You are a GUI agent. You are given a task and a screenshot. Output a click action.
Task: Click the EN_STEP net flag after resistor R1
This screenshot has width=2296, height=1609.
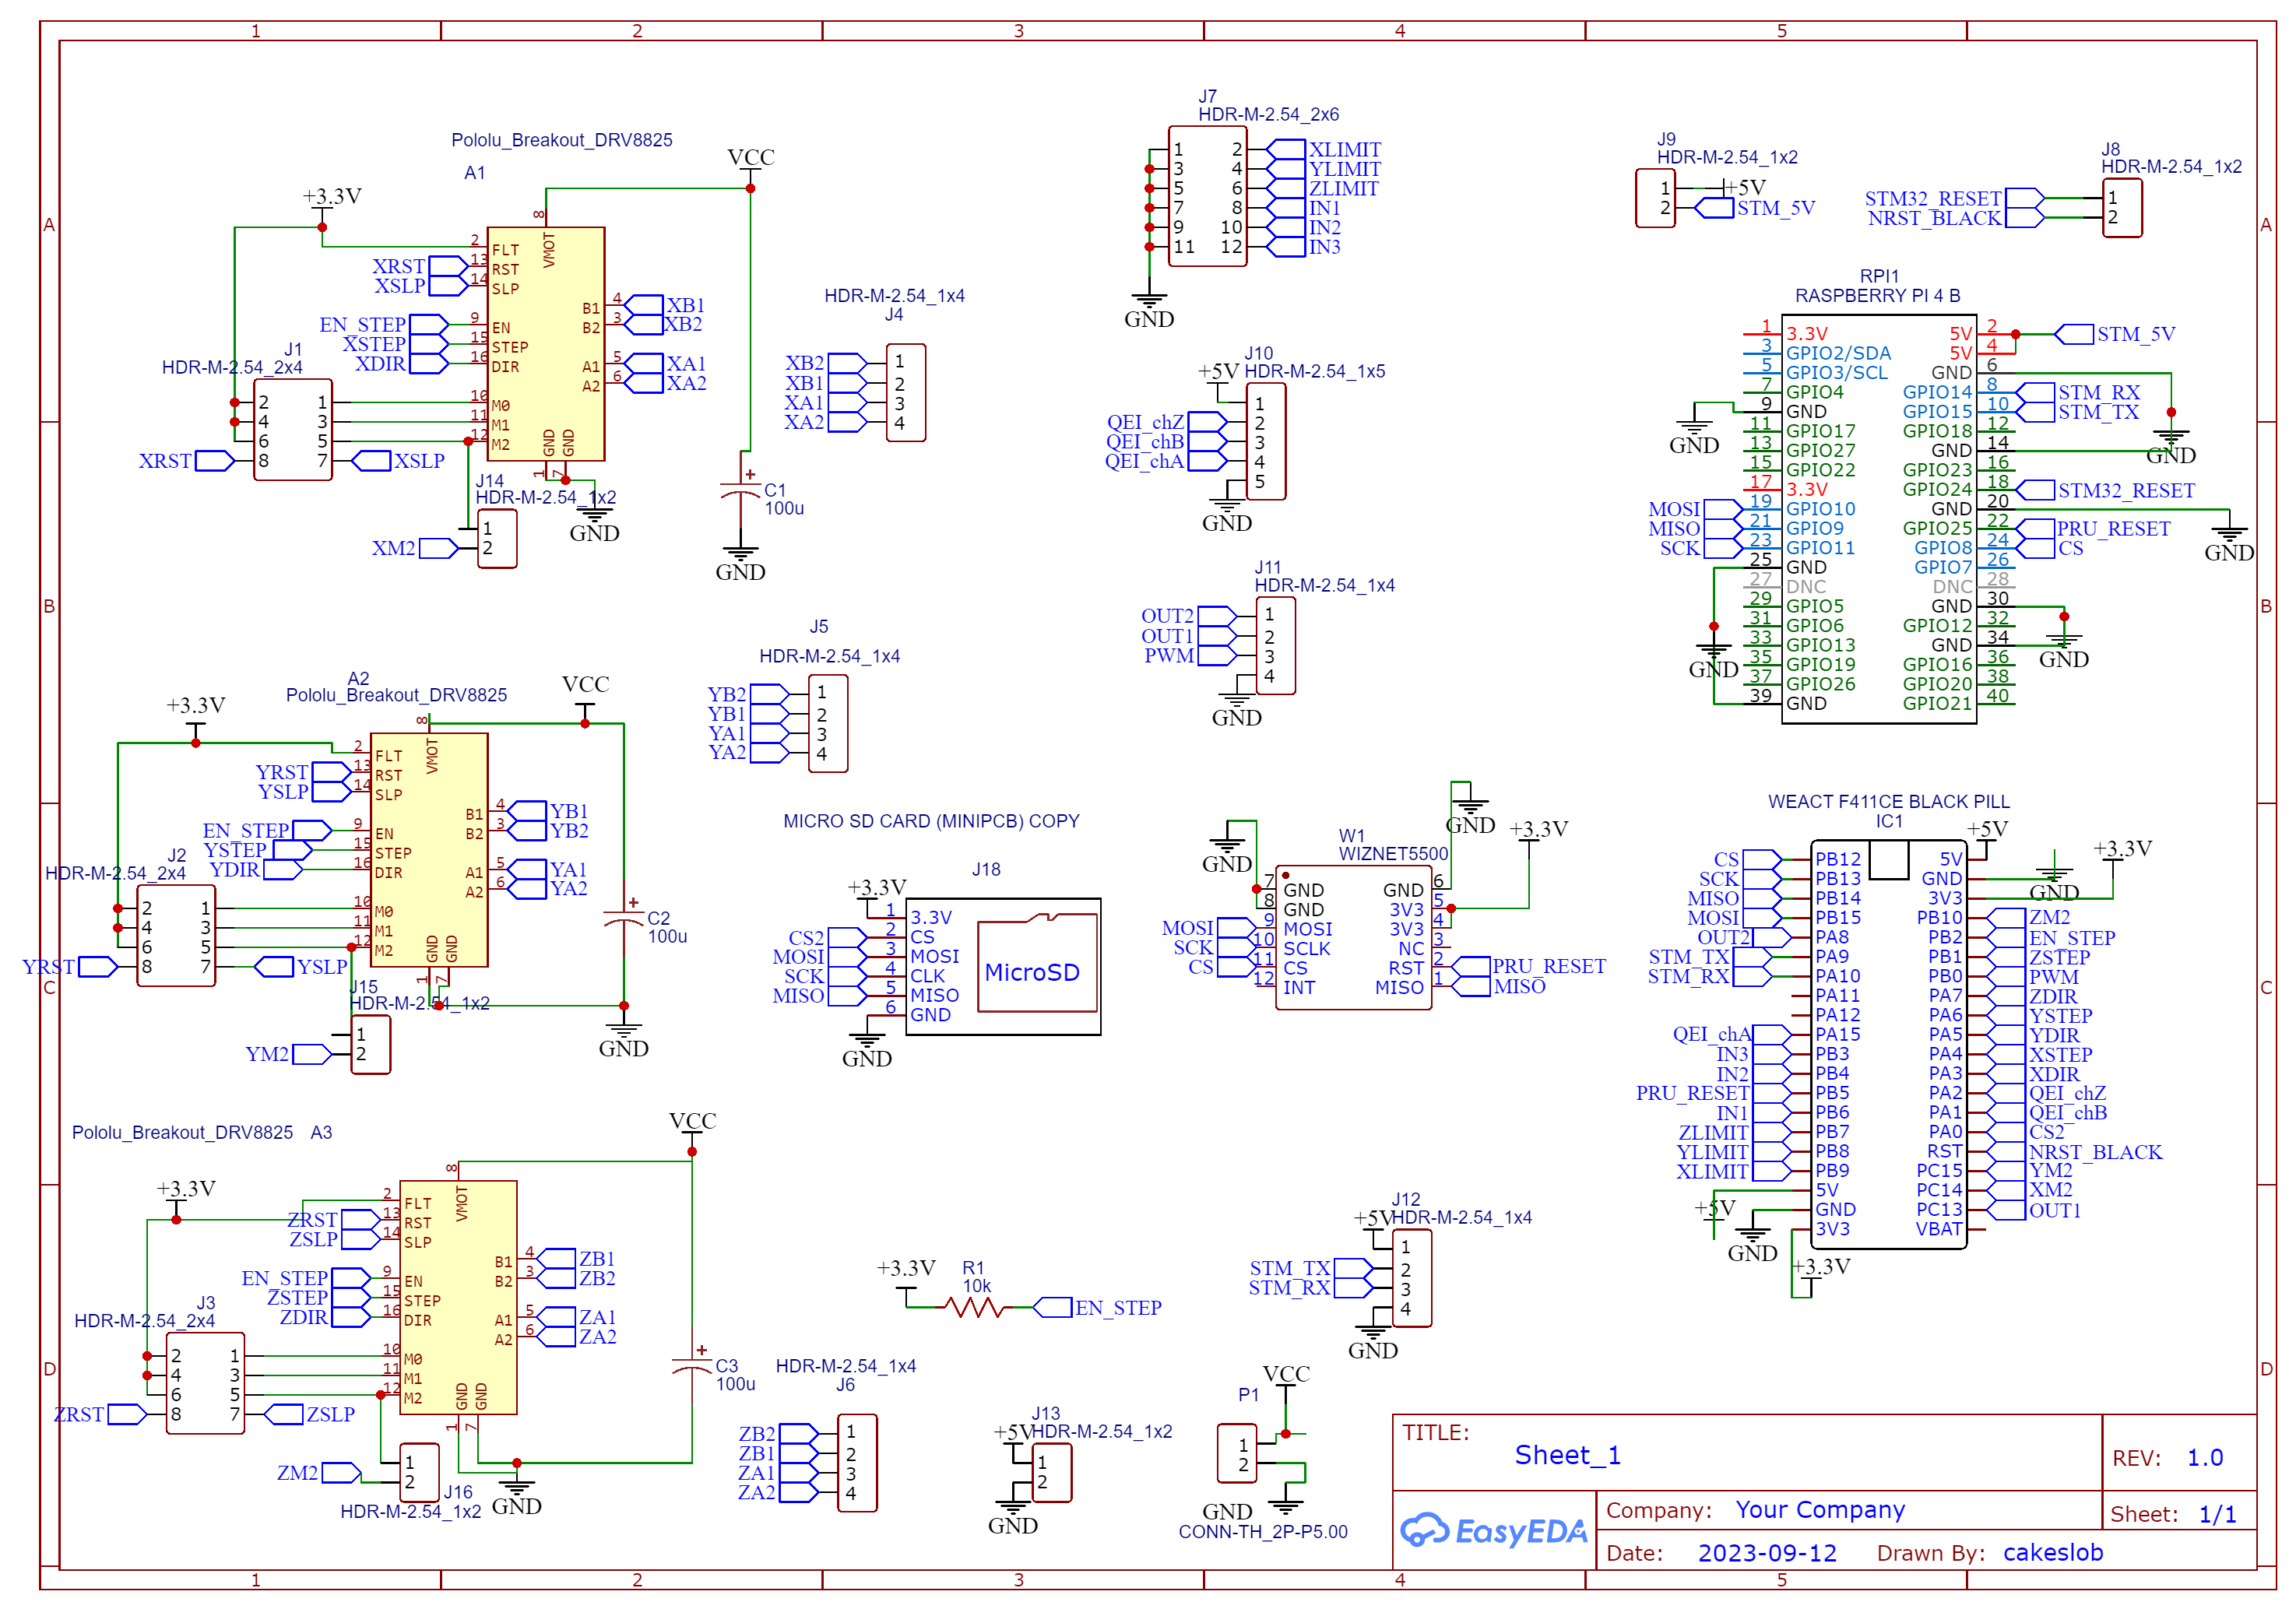click(1097, 1307)
